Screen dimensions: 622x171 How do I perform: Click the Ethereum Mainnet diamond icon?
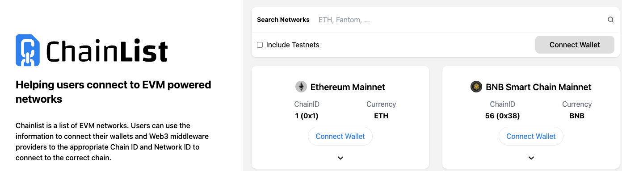point(301,87)
